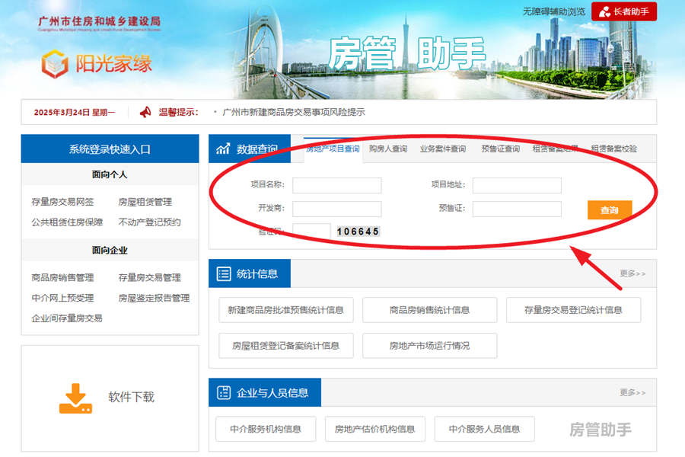Click the 统计信息 list icon

point(225,273)
